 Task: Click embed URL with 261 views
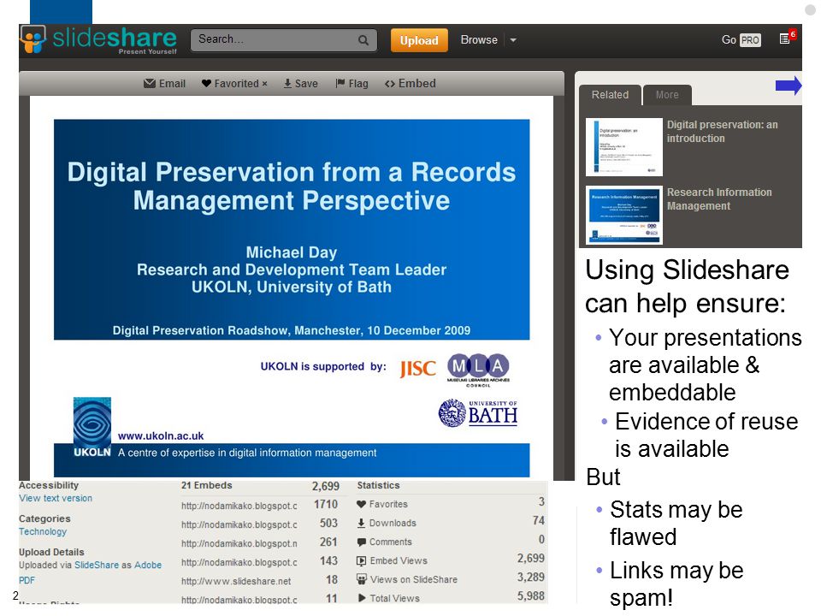pyautogui.click(x=239, y=544)
